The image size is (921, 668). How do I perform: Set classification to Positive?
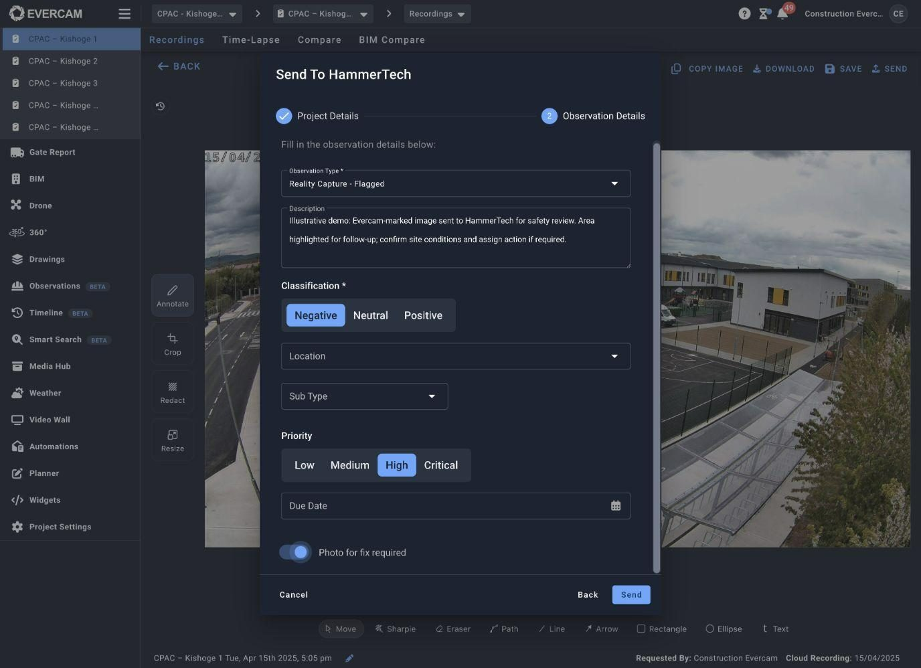[x=423, y=315]
